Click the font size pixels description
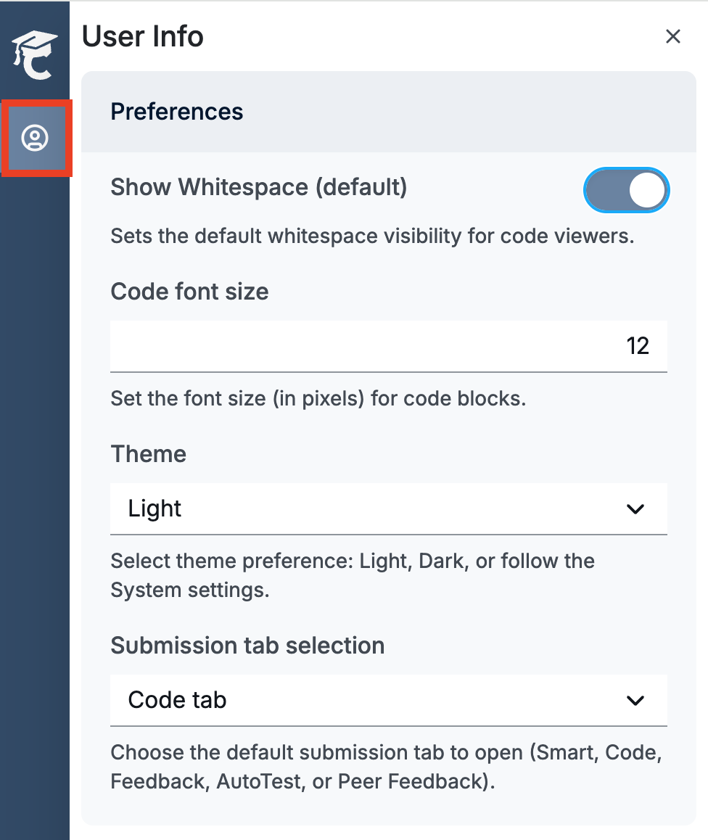Viewport: 708px width, 840px height. pos(318,398)
